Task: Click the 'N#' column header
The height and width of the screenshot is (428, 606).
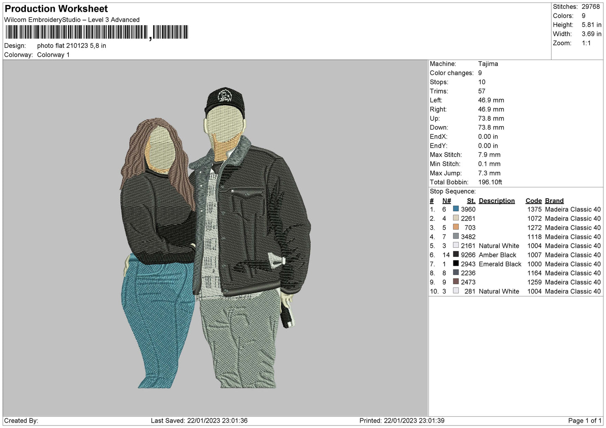Action: pos(447,201)
